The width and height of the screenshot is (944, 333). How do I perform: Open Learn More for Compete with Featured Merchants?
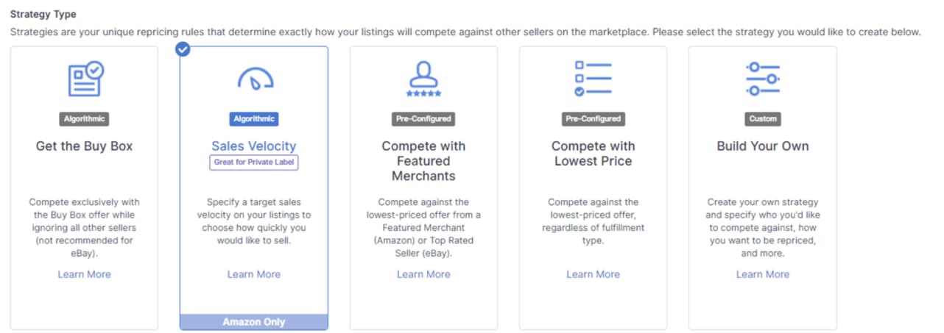tap(423, 274)
